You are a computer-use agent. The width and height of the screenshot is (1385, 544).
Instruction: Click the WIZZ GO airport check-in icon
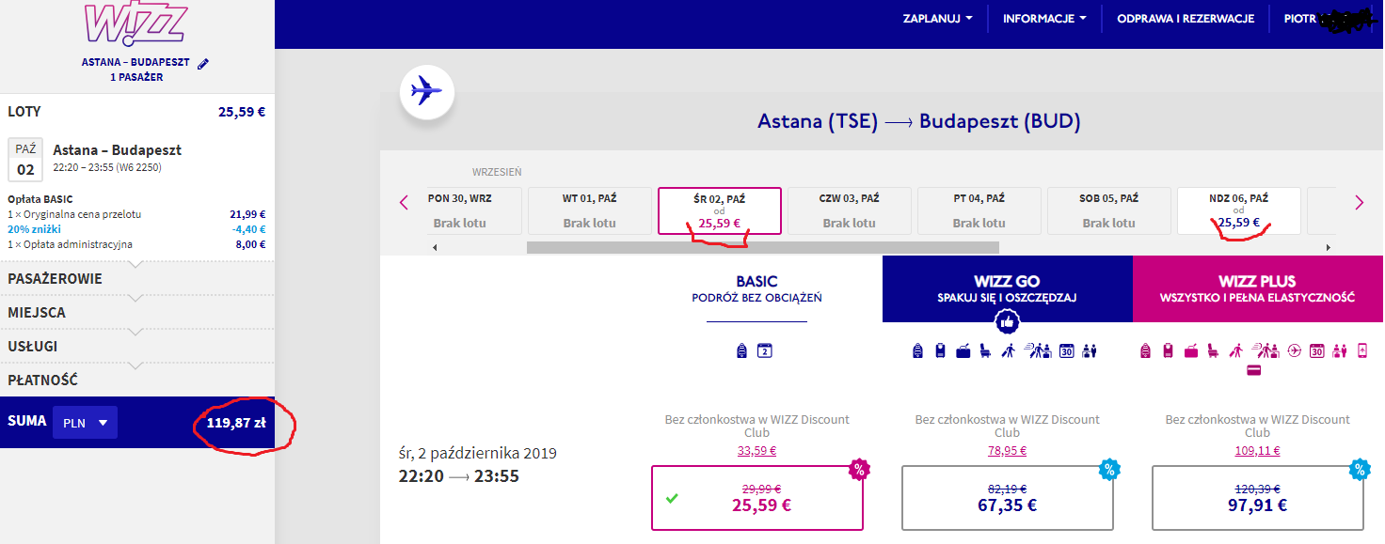coord(1038,350)
